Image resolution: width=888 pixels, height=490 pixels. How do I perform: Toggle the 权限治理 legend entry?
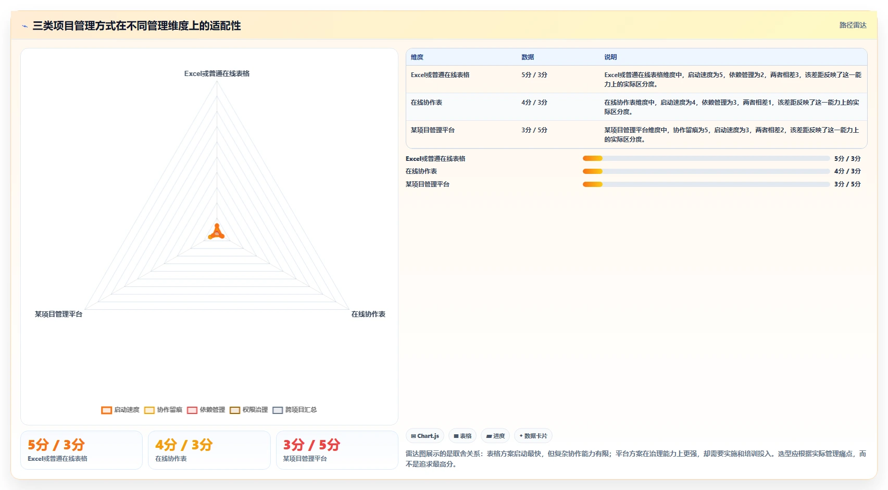coord(248,410)
